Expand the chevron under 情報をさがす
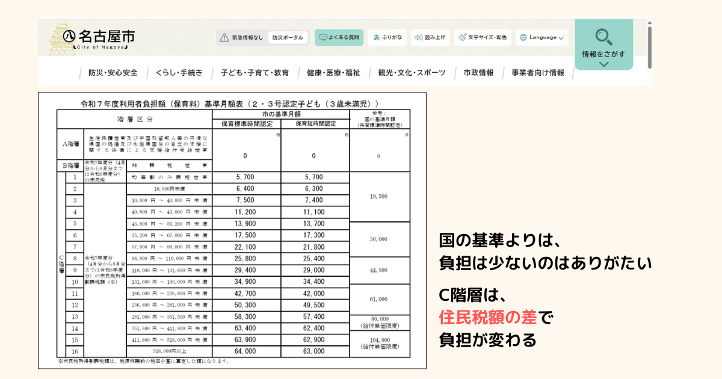This screenshot has width=722, height=379. coord(604,64)
